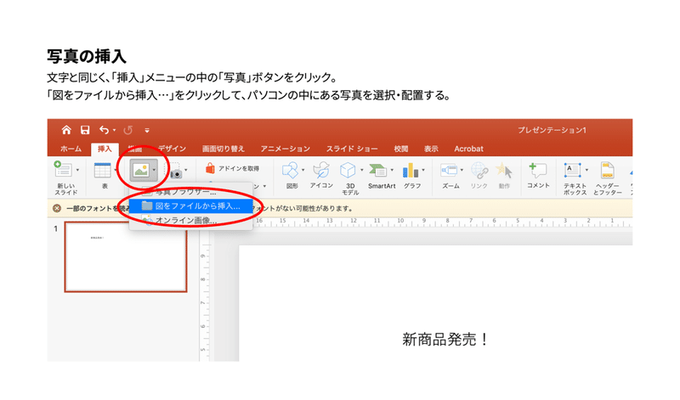Click the SmartArt icon

pos(378,170)
